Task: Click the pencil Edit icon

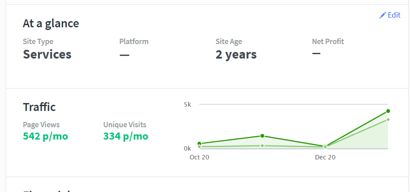Action: (x=383, y=15)
